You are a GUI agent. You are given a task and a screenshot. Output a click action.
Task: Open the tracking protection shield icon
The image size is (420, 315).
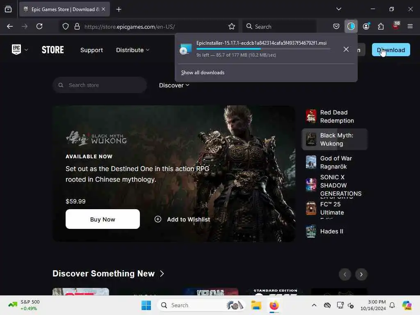66,27
